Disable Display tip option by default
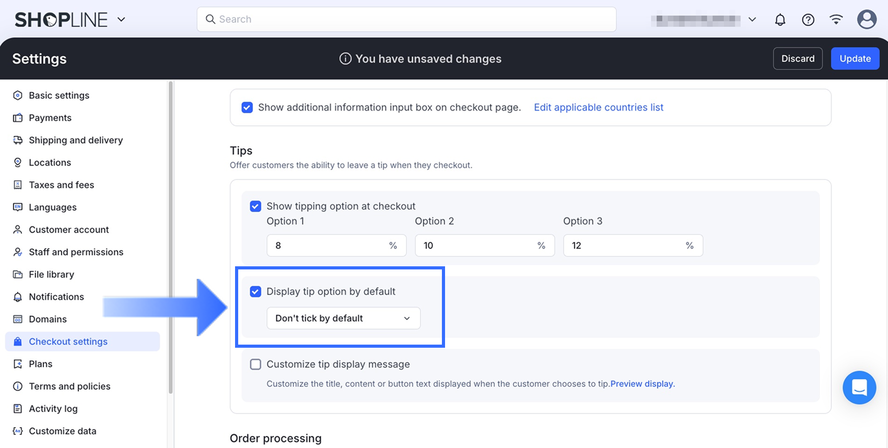This screenshot has width=888, height=448. (255, 291)
